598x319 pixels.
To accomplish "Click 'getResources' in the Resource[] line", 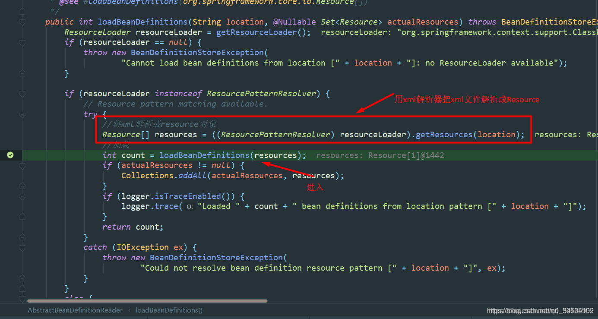I will click(444, 135).
